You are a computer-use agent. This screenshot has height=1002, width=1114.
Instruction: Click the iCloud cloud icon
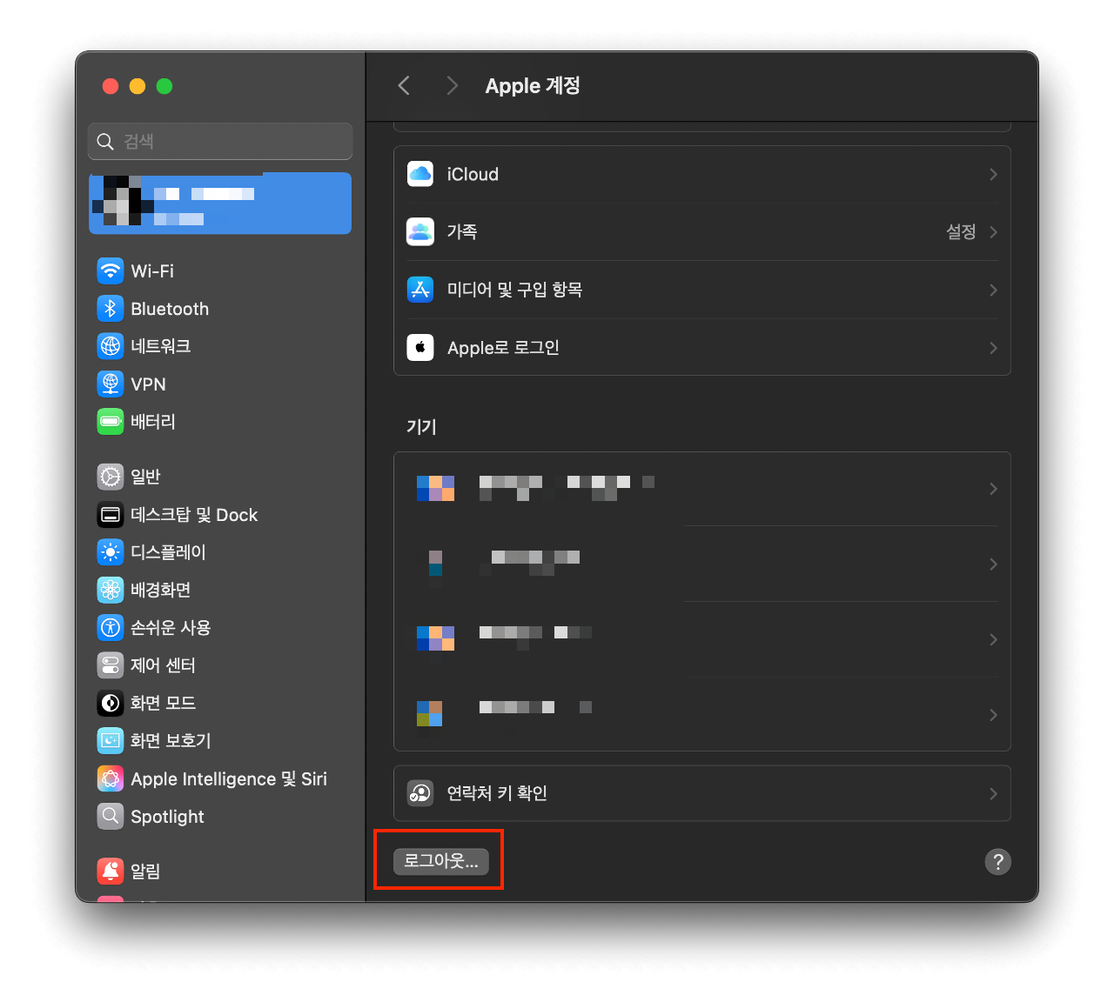420,174
